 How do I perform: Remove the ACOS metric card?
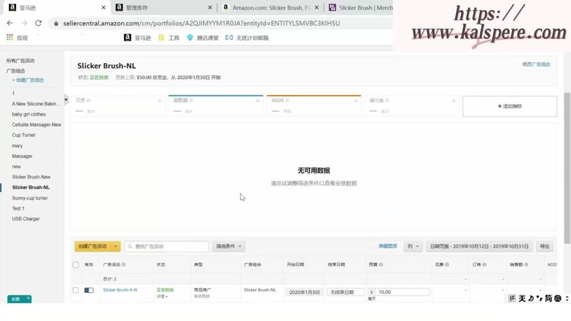pyautogui.click(x=355, y=101)
